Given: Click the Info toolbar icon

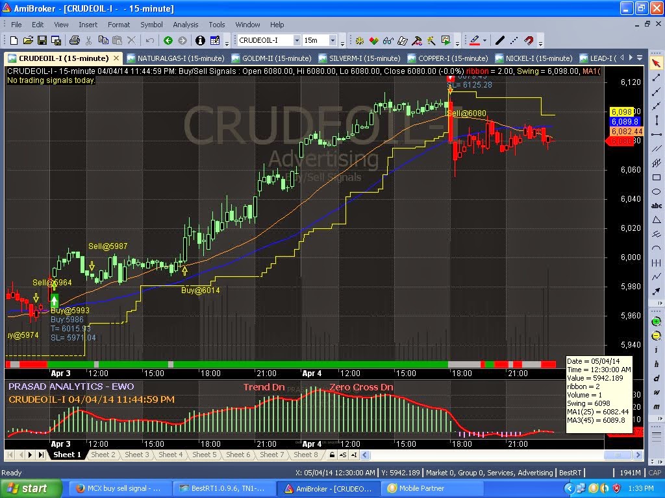Looking at the screenshot, I should 199,40.
